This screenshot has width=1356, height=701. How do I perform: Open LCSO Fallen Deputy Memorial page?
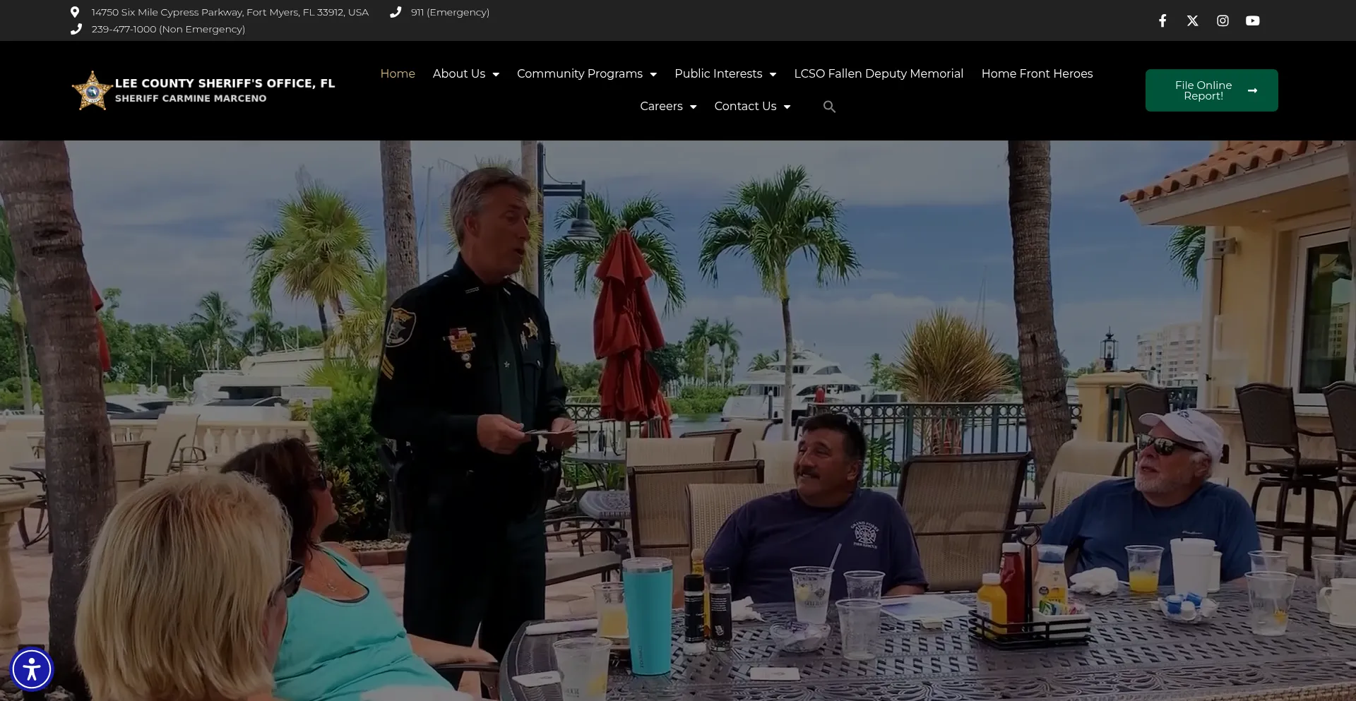pyautogui.click(x=879, y=74)
